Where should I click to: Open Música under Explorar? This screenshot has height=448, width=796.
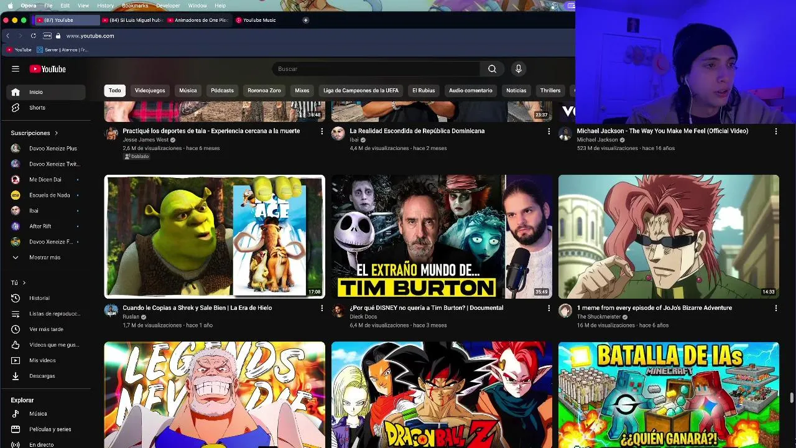coord(46,414)
